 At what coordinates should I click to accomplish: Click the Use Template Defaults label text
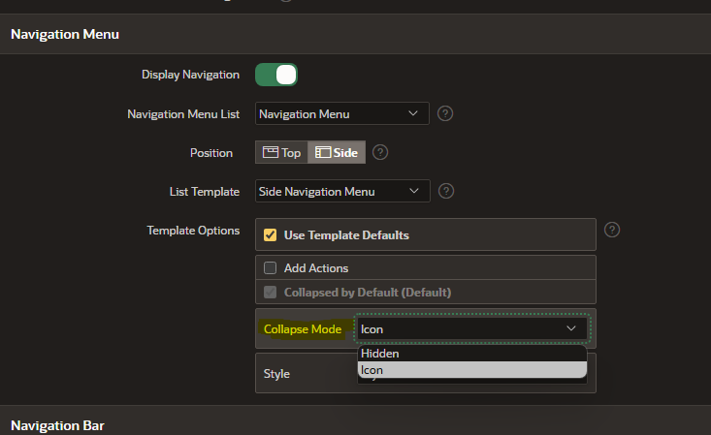(x=345, y=234)
